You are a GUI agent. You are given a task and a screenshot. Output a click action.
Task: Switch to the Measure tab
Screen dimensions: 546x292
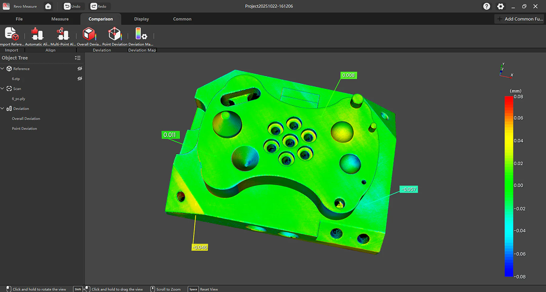[60, 19]
